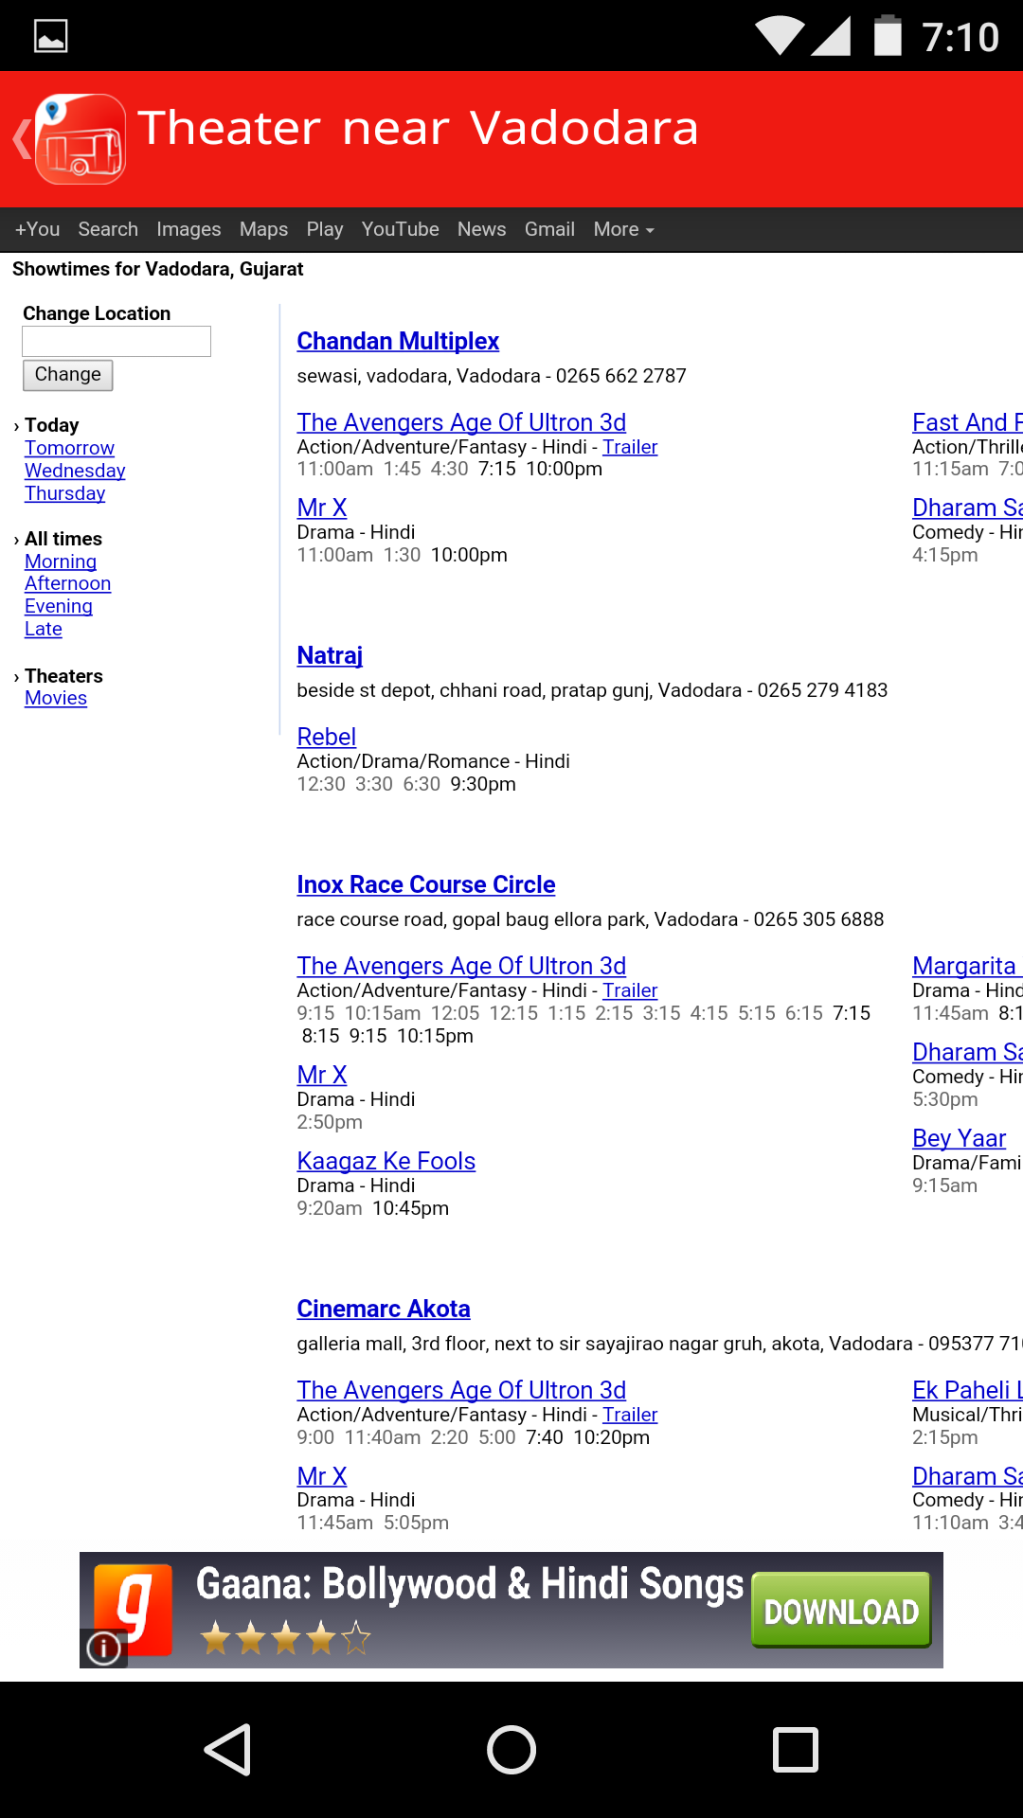Open Images in the top bar

pyautogui.click(x=188, y=229)
